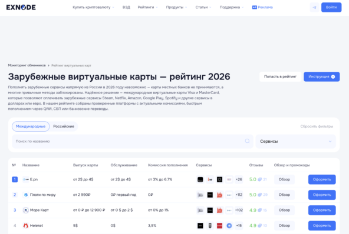Click red service icon in Плати по миру row
349x234 pixels.
219,195
